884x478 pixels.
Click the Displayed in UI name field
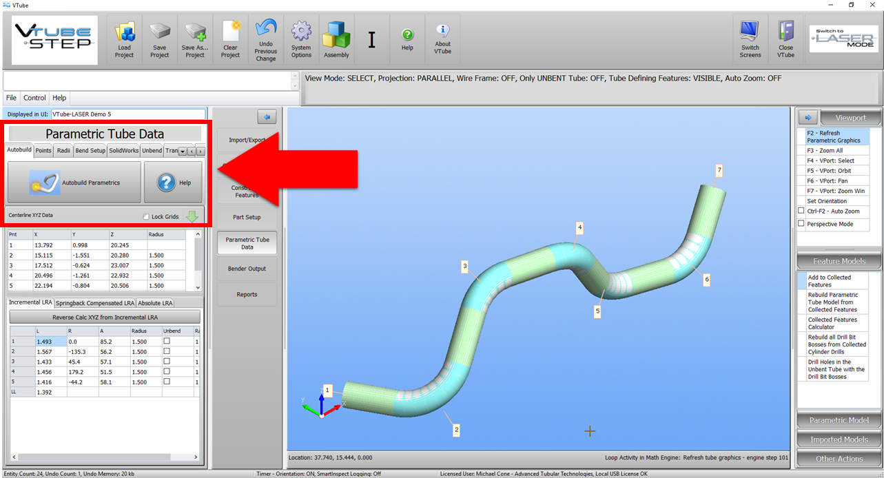pos(127,114)
